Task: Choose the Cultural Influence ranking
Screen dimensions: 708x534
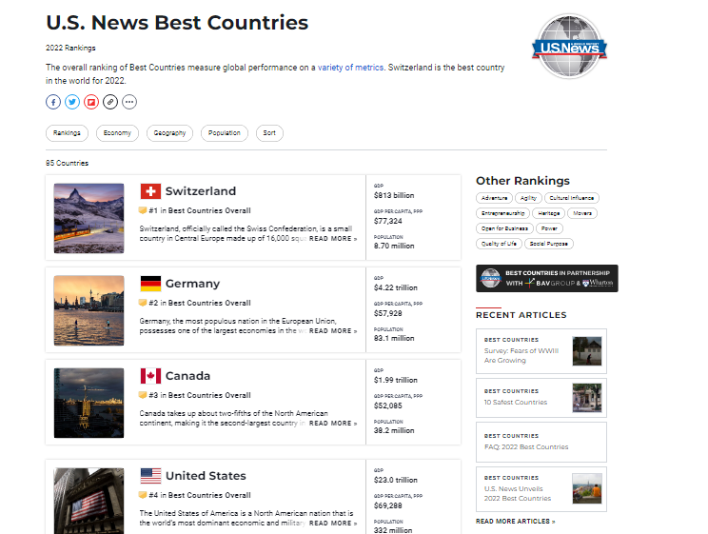Action: click(x=572, y=198)
